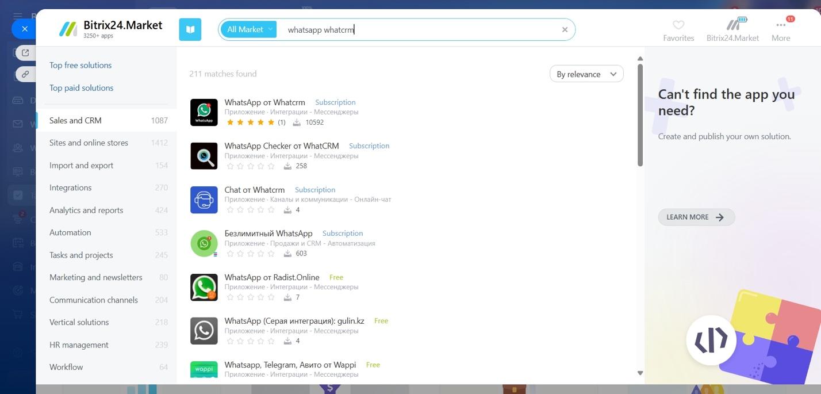Close the Market slider panel

tap(24, 29)
